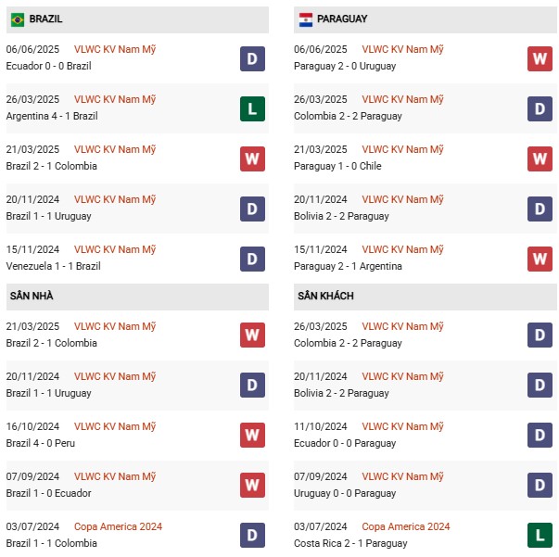559x557 pixels.
Task: Click the D badge for Ecuador 0 - 0 Paraguay
Action: (540, 435)
